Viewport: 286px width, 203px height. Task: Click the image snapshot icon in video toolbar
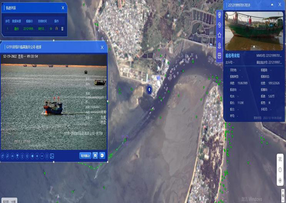click(x=52, y=156)
